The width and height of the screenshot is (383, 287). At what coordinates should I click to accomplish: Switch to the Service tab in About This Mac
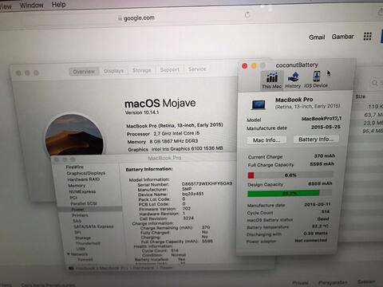(197, 69)
